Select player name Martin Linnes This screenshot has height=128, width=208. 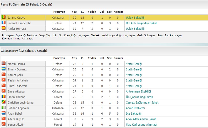[16, 64]
